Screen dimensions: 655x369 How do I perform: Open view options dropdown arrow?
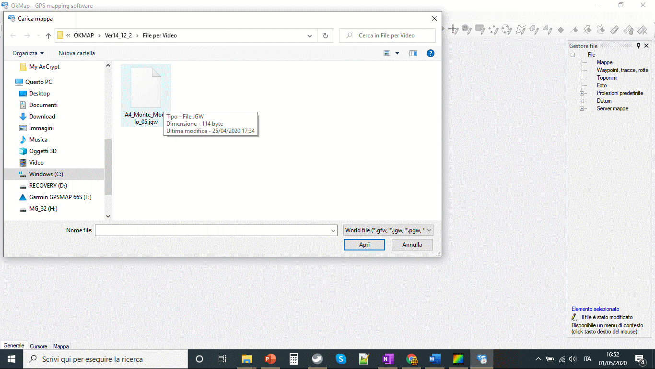tap(397, 53)
